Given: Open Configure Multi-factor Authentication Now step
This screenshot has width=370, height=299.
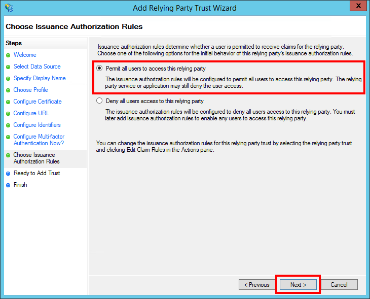Looking at the screenshot, I should point(39,140).
